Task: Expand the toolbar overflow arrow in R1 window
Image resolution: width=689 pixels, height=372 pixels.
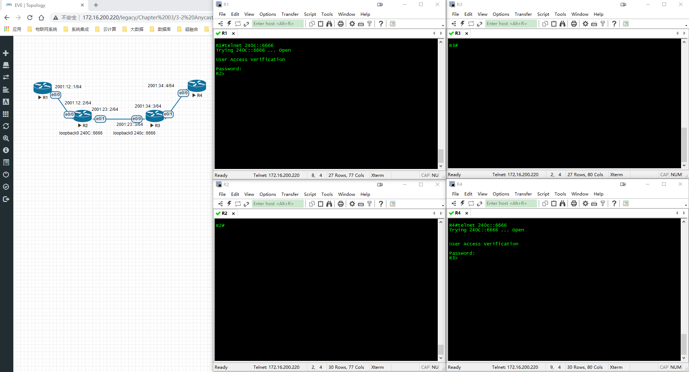Action: pos(443,25)
